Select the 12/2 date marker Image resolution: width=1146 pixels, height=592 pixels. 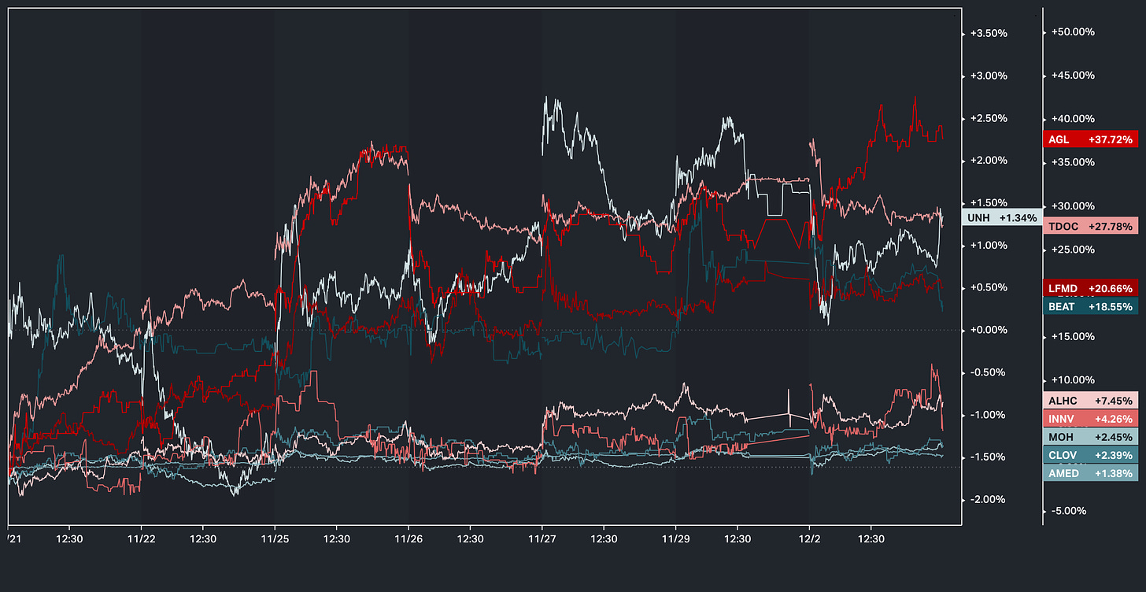pyautogui.click(x=809, y=539)
